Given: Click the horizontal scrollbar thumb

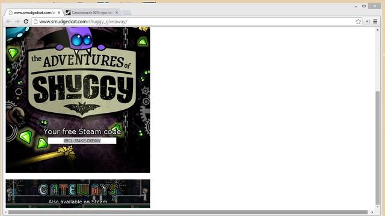Looking at the screenshot, I should point(188,212).
